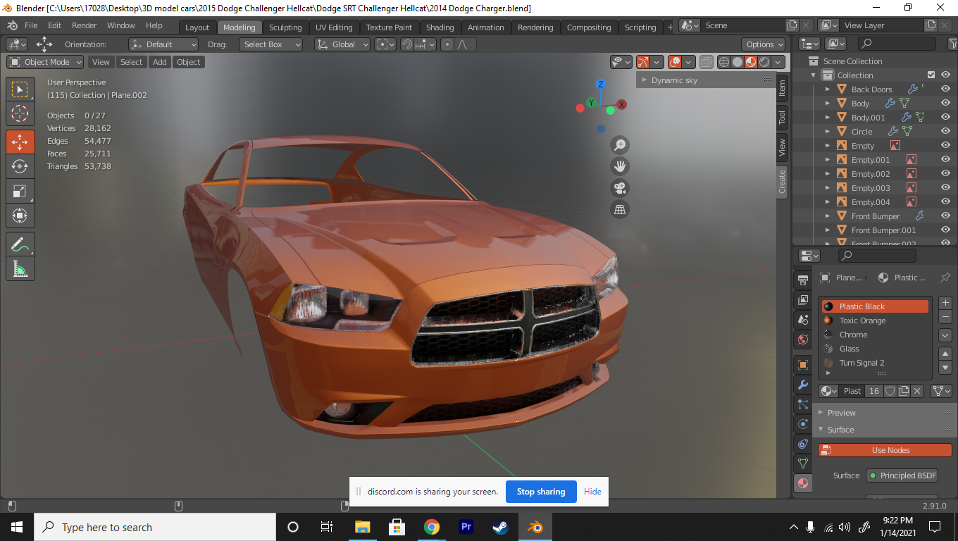Open the Render menu
Viewport: 958px width, 541px height.
tap(85, 25)
